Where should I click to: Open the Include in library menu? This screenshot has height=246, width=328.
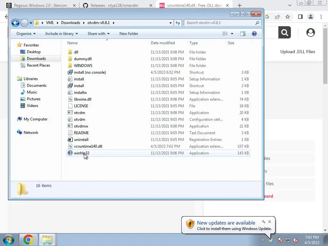pos(61,34)
